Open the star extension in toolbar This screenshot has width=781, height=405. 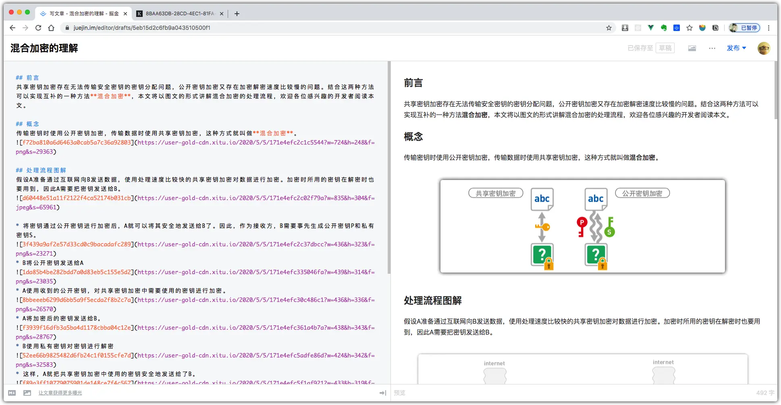click(x=690, y=28)
